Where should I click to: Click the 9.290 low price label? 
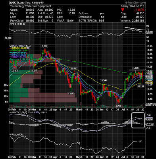click(118, 106)
